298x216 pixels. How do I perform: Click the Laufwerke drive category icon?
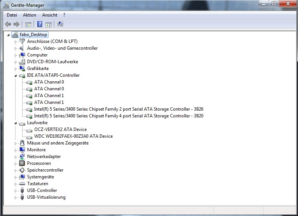tap(22, 123)
